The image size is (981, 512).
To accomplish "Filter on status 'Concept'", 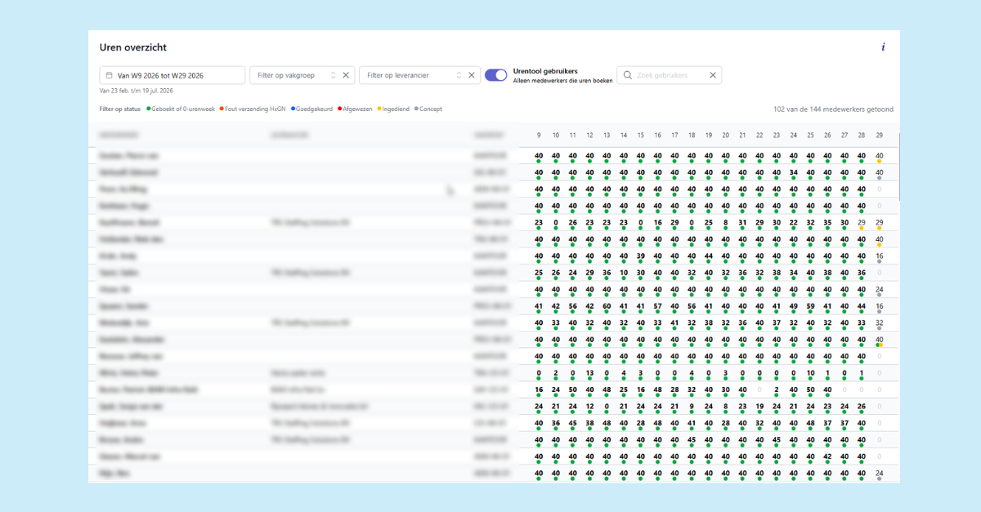I will tap(428, 109).
